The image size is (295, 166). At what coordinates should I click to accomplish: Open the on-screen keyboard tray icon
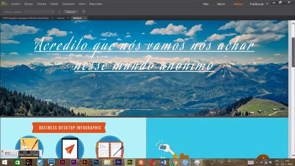[x=251, y=163]
